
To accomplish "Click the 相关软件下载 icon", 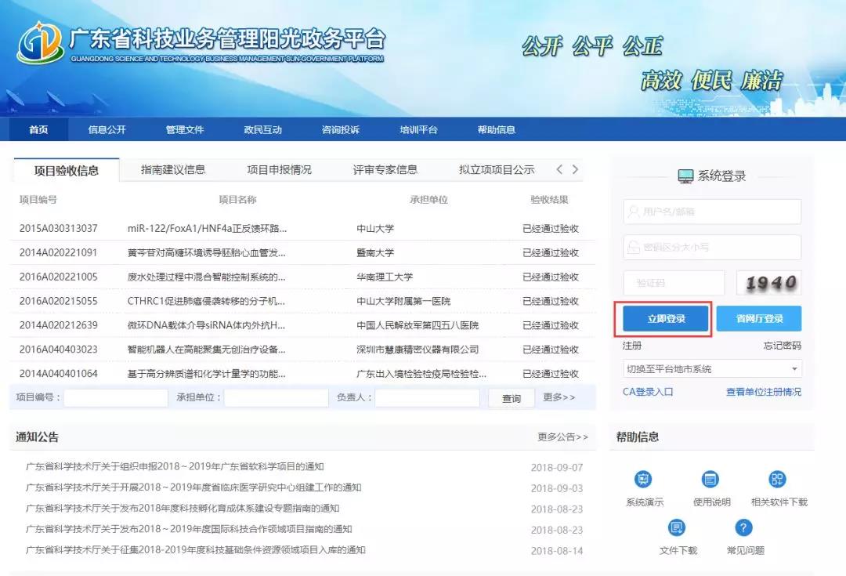I will (777, 480).
